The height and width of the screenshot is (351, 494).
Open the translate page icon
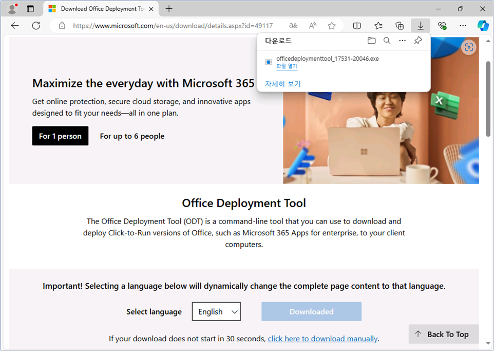[x=293, y=26]
